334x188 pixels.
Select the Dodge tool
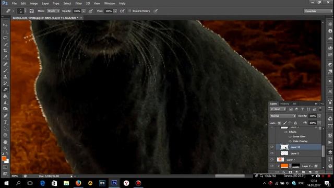coord(5,109)
